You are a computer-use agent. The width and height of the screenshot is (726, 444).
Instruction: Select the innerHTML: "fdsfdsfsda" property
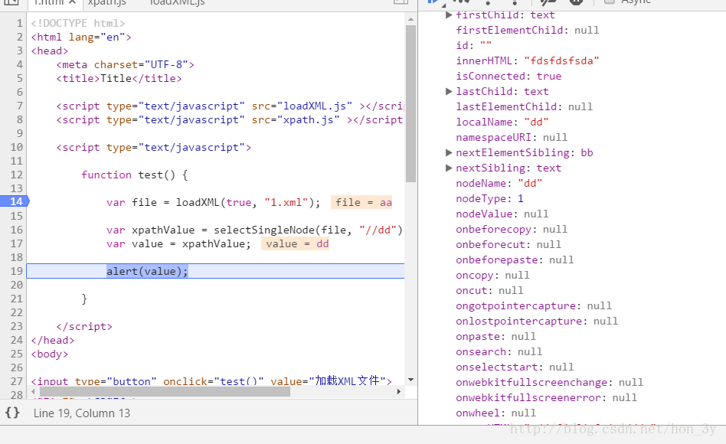click(528, 60)
